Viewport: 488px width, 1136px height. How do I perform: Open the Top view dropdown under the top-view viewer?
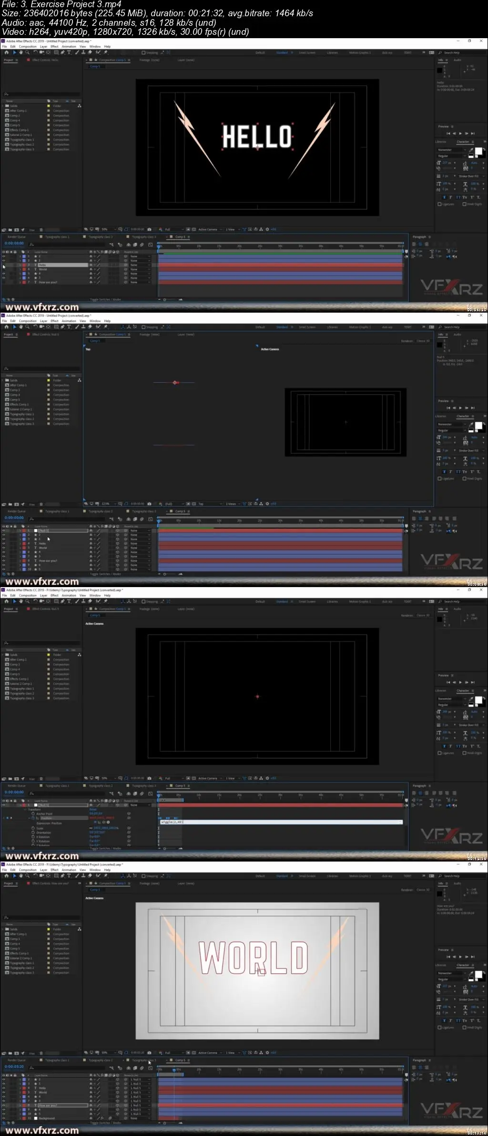(x=210, y=504)
